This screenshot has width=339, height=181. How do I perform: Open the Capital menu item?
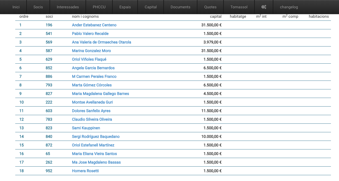tap(151, 7)
